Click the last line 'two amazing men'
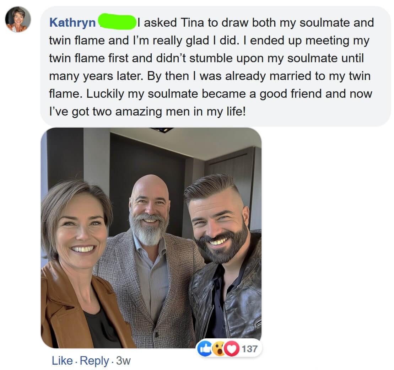This screenshot has height=370, width=394. (147, 111)
